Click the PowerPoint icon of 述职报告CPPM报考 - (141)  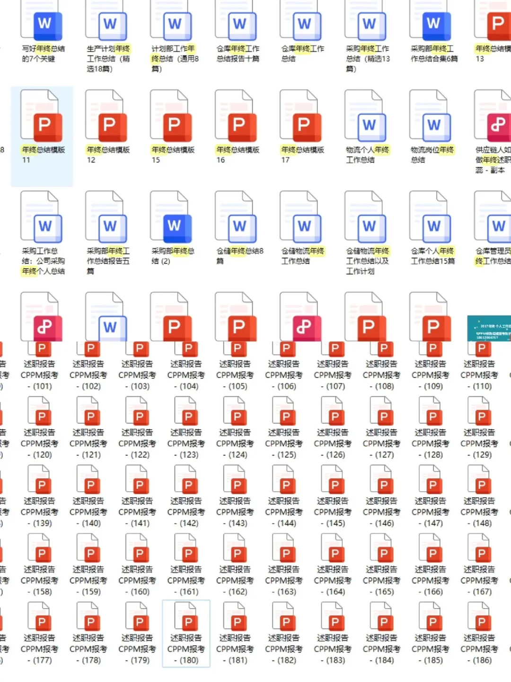tap(137, 479)
